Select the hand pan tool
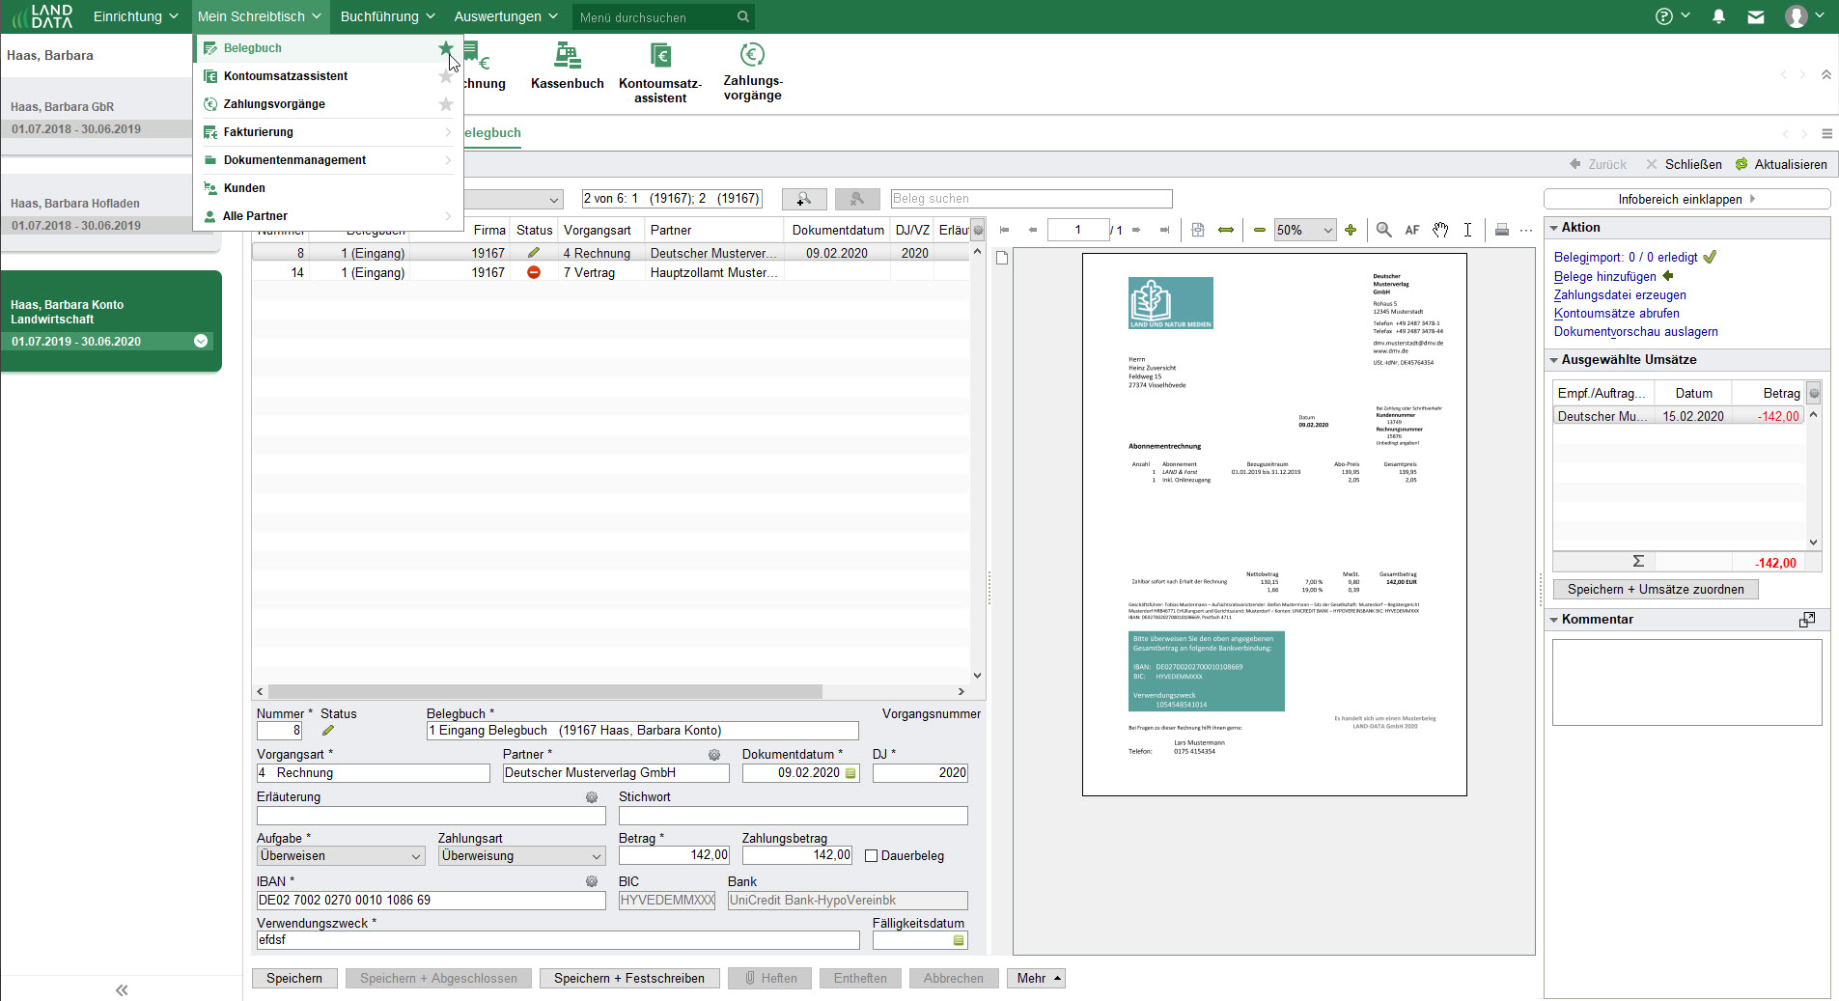The height and width of the screenshot is (1001, 1839). [1440, 230]
